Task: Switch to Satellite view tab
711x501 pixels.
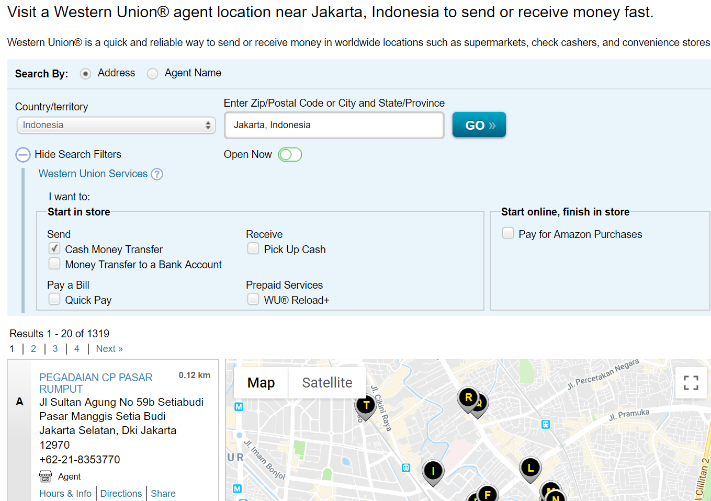Action: 327,383
